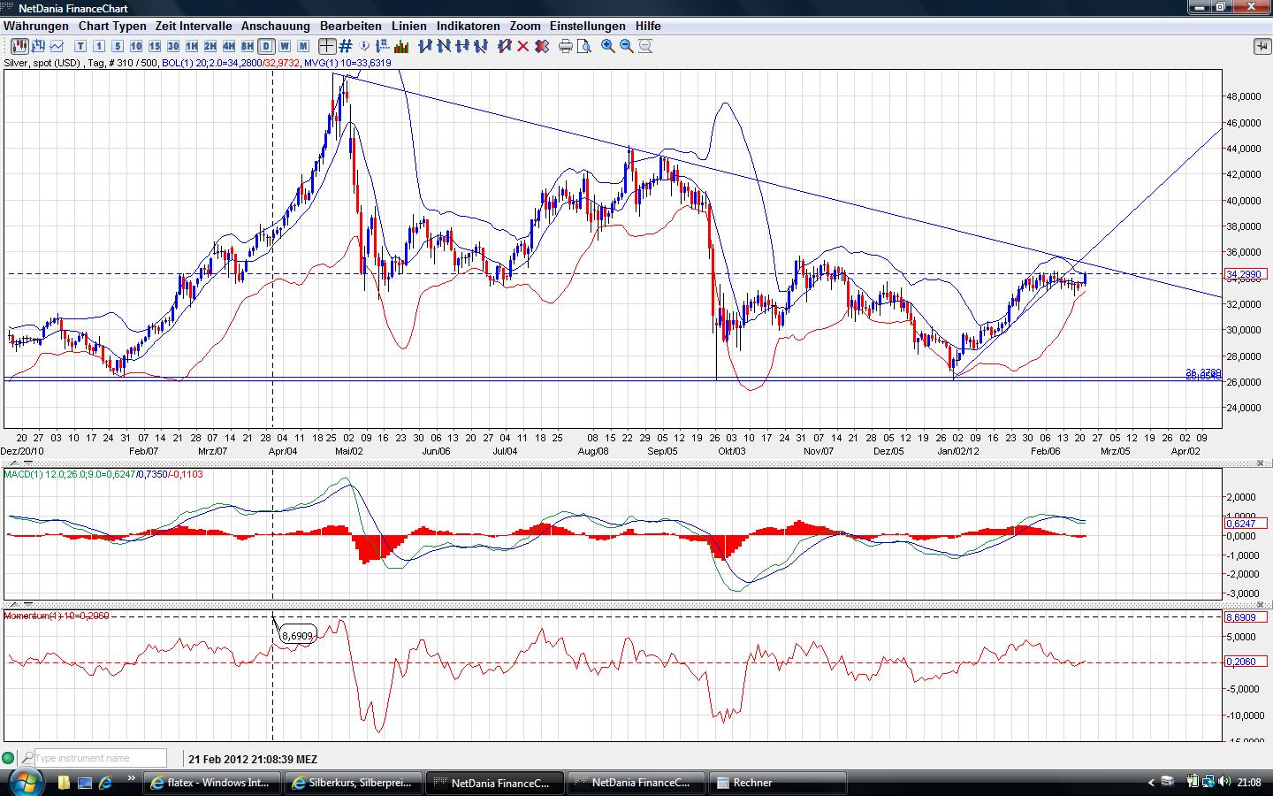
Task: Open the Rechner taskbar button
Action: coord(778,783)
